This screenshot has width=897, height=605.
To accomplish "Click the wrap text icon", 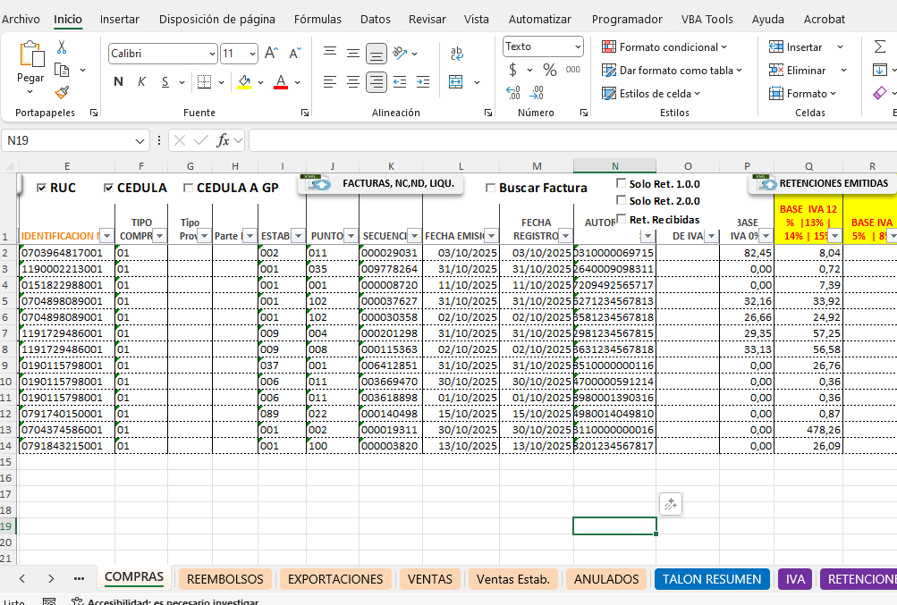I will [x=456, y=54].
